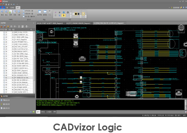187x133 pixels.
Task: Switch to the Home ribbon tab
Action: 7,8
